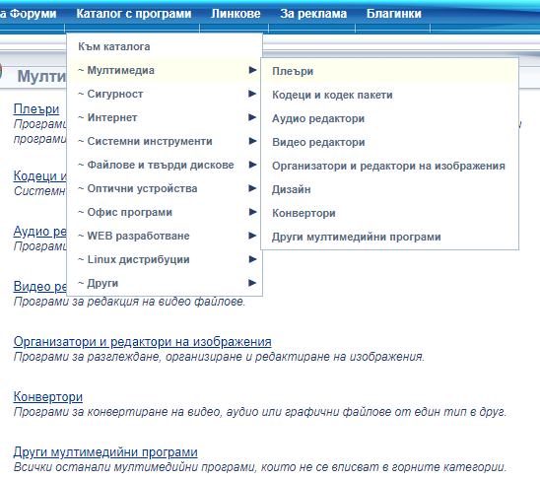Image resolution: width=540 pixels, height=480 pixels.
Task: Select Плеъри in the submenu
Action: pyautogui.click(x=389, y=71)
